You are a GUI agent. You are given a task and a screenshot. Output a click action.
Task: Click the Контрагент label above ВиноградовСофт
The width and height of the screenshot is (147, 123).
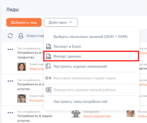tap(91, 112)
